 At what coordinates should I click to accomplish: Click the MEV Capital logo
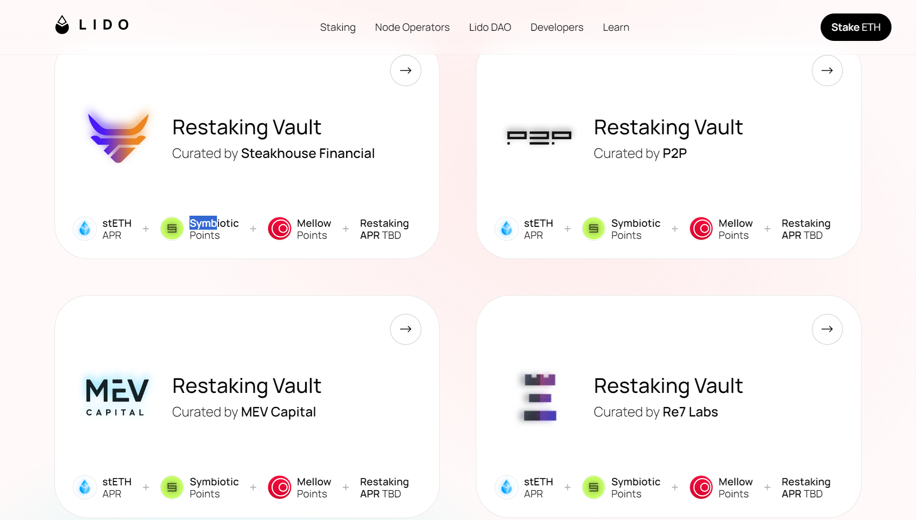point(117,397)
